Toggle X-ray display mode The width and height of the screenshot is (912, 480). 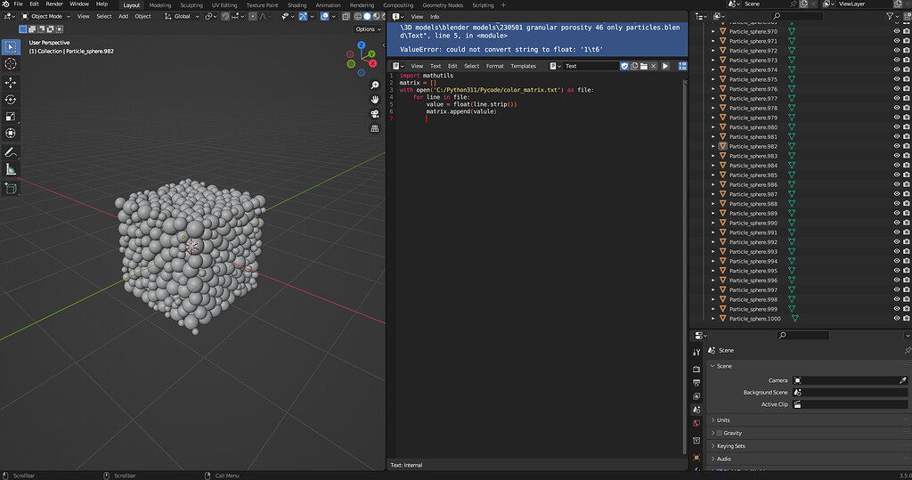[346, 16]
